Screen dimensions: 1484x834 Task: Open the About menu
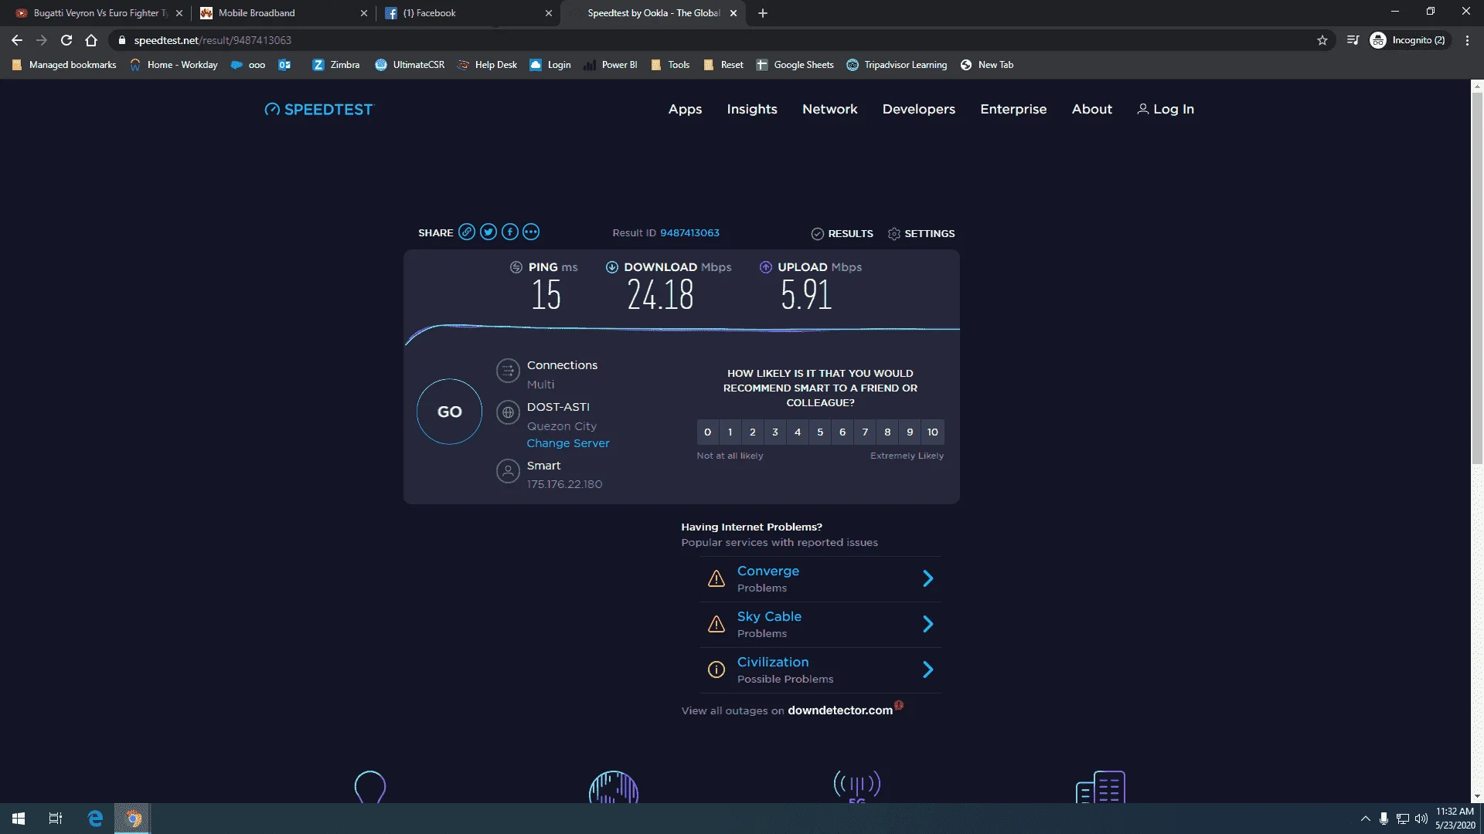[x=1091, y=109]
